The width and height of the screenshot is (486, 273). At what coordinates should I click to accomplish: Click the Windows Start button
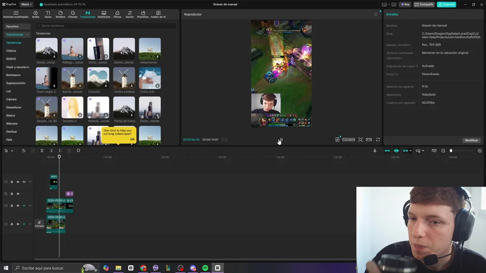[x=6, y=268]
